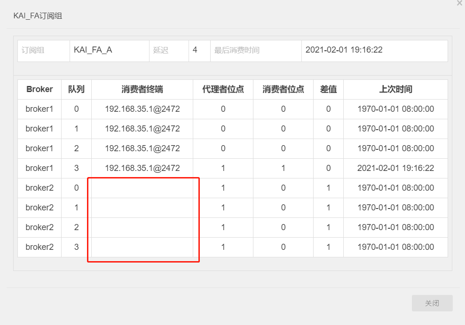Screen dimensions: 465x325
Task: Click time 1970-01-01 08:00:00 for broker1 queue 0
Action: [395, 109]
